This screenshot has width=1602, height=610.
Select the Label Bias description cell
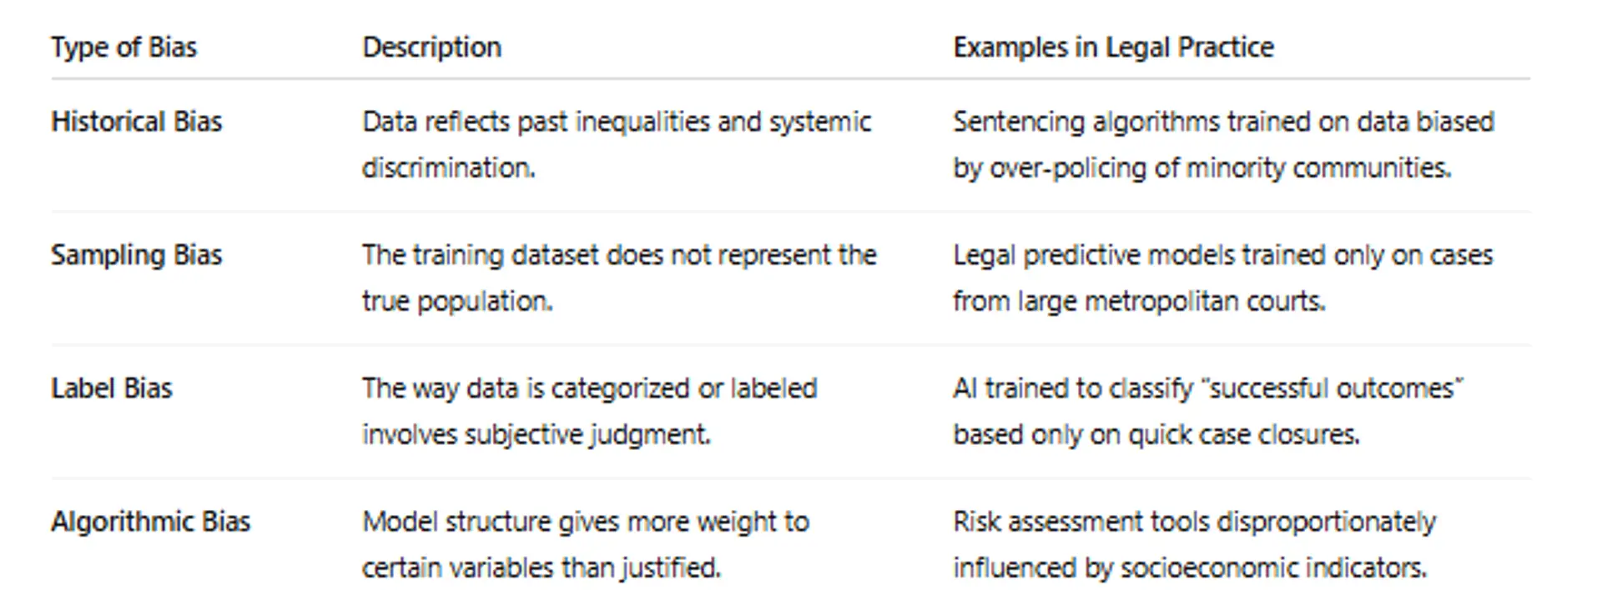[x=589, y=411]
